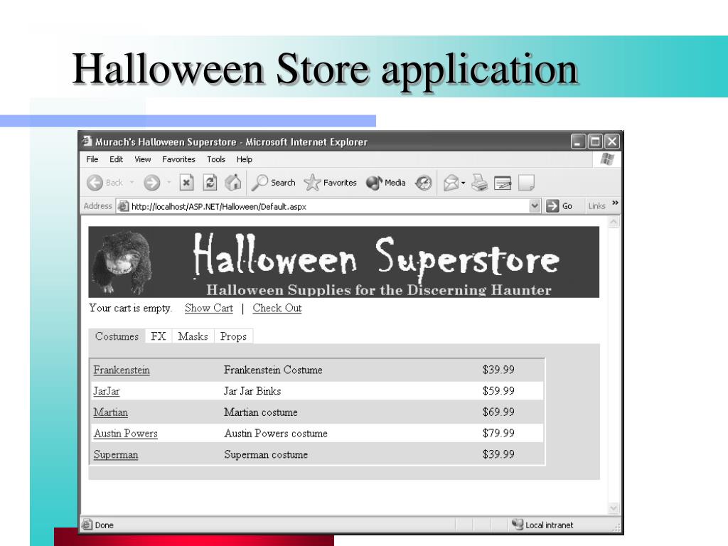The image size is (728, 546).
Task: Click the History clock icon
Action: pyautogui.click(x=424, y=183)
